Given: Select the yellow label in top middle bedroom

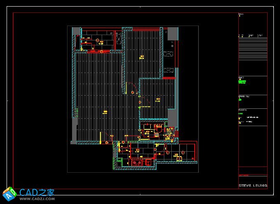Looking at the screenshot, I should pyautogui.click(x=142, y=57).
